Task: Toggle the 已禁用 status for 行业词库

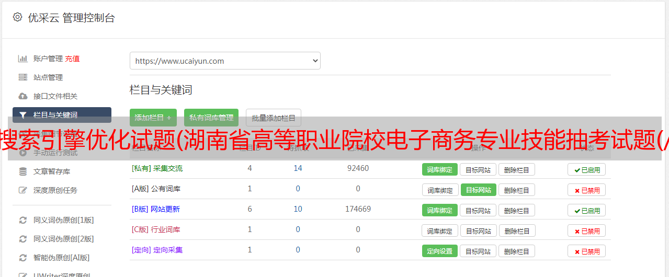Action: pyautogui.click(x=587, y=230)
